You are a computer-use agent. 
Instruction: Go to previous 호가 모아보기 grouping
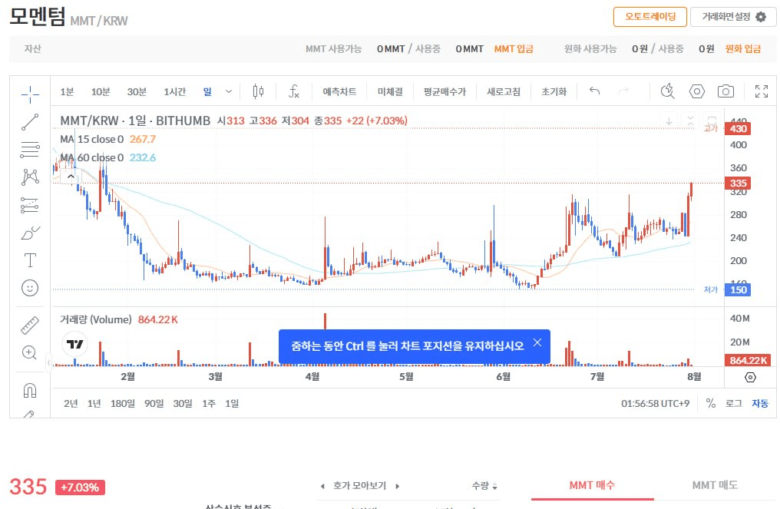[x=322, y=486]
